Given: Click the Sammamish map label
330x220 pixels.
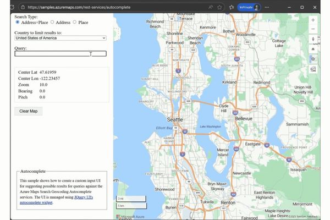Looking at the screenshot, I should (x=297, y=124).
